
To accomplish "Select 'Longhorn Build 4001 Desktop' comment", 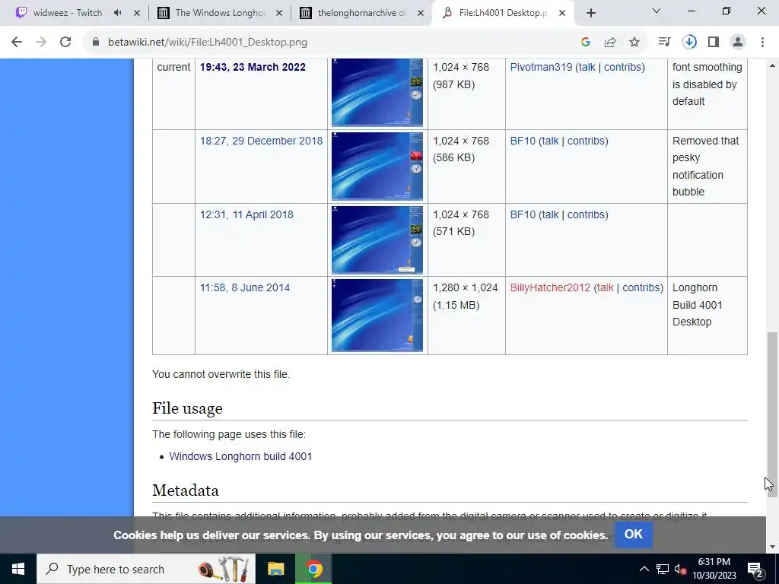I will pos(697,305).
